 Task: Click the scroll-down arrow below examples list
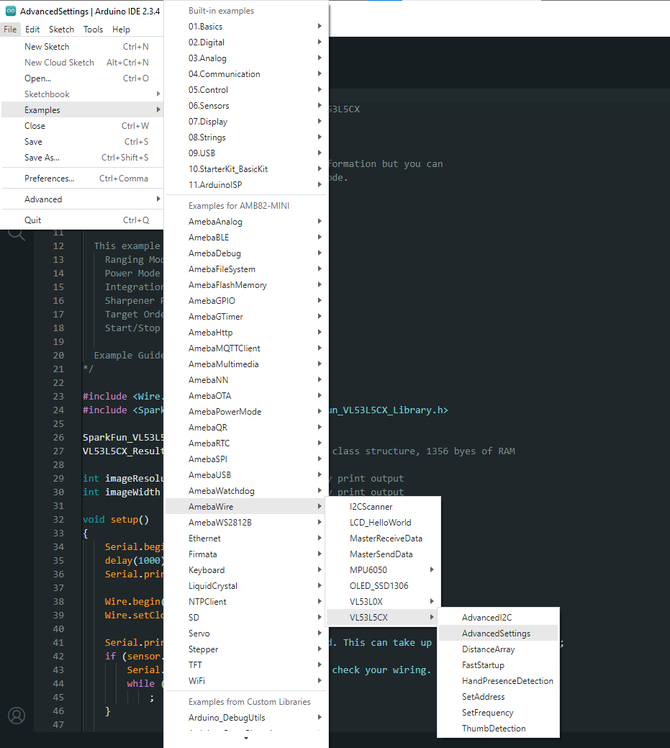(x=246, y=739)
